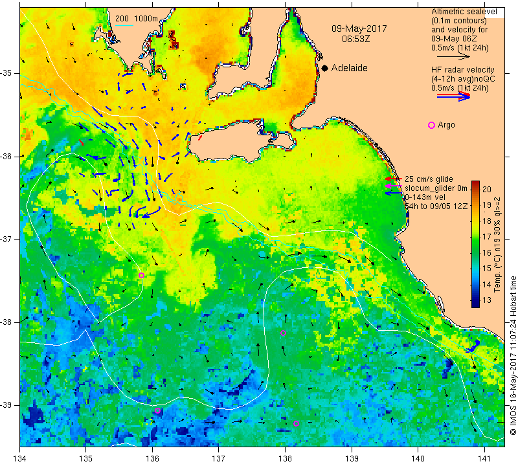Screen dimensions: 518x466
Task: Click the 138 longitude axis label
Action: pyautogui.click(x=285, y=459)
